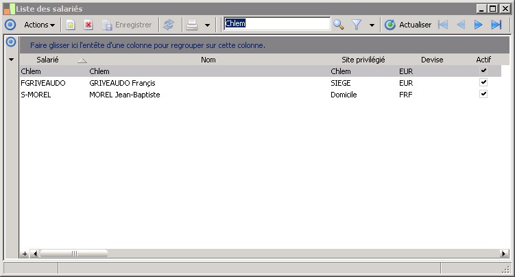Viewport: 515px width, 277px height.
Task: Open the print options dropdown arrow
Action: pyautogui.click(x=207, y=25)
